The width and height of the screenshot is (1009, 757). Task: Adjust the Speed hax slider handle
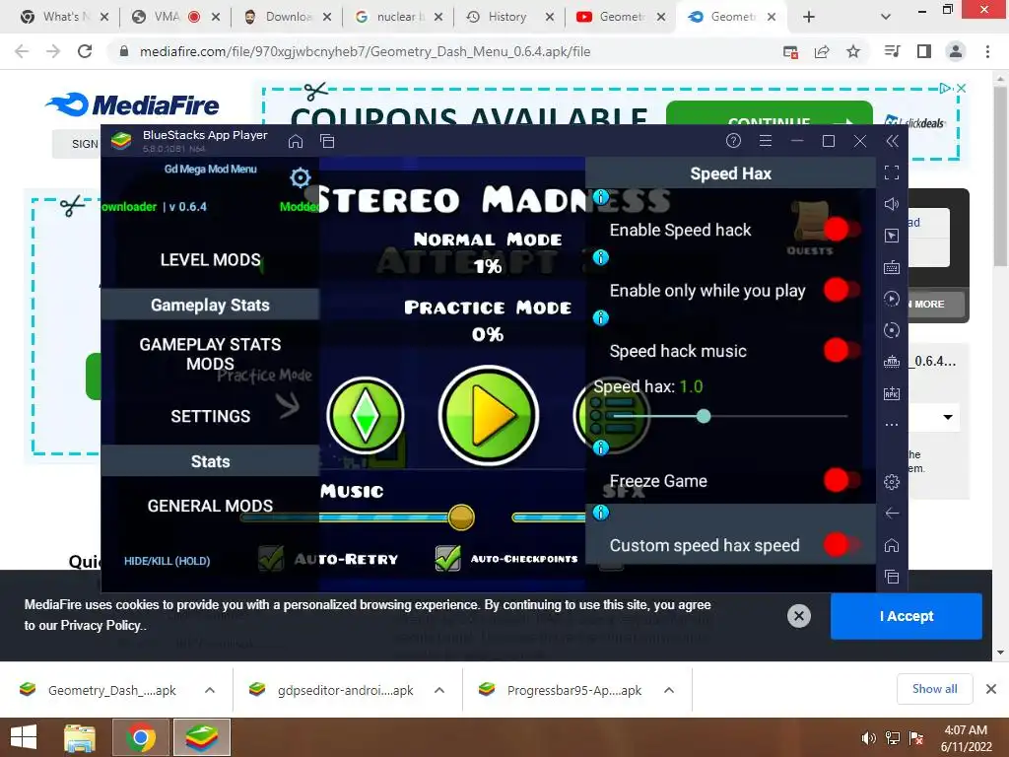coord(704,417)
